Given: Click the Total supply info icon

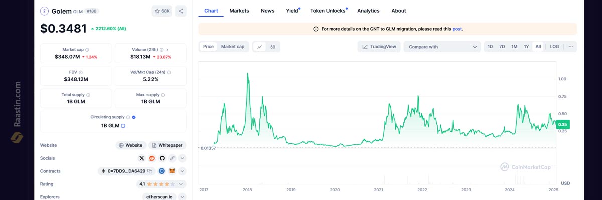Looking at the screenshot, I should coord(88,95).
